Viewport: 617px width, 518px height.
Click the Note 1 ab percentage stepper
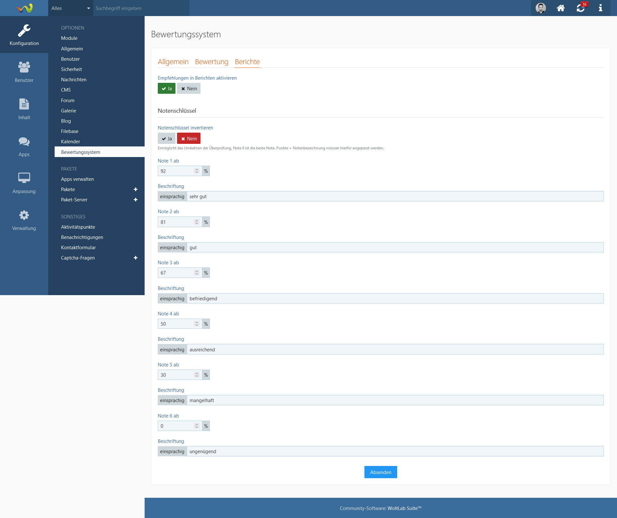pyautogui.click(x=197, y=171)
